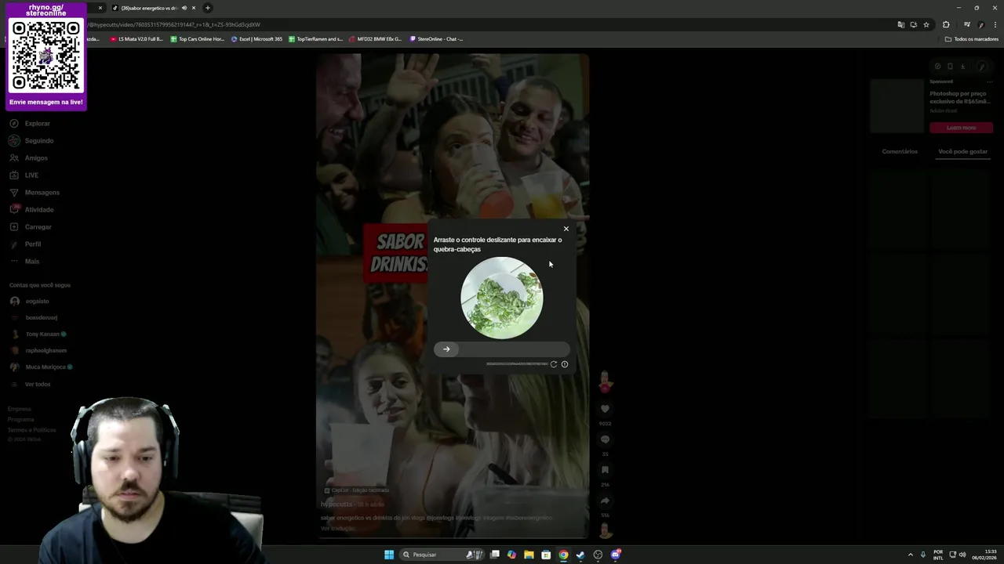The height and width of the screenshot is (564, 1004).
Task: Open the volume control in system tray
Action: click(962, 555)
